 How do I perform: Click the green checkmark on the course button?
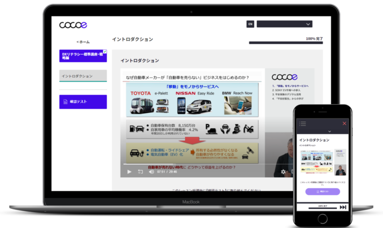pos(105,52)
